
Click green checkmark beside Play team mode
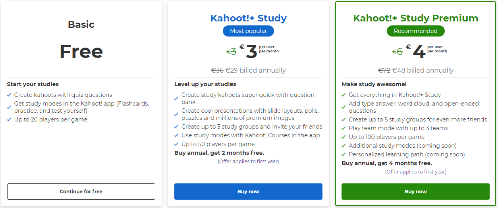coord(344,128)
